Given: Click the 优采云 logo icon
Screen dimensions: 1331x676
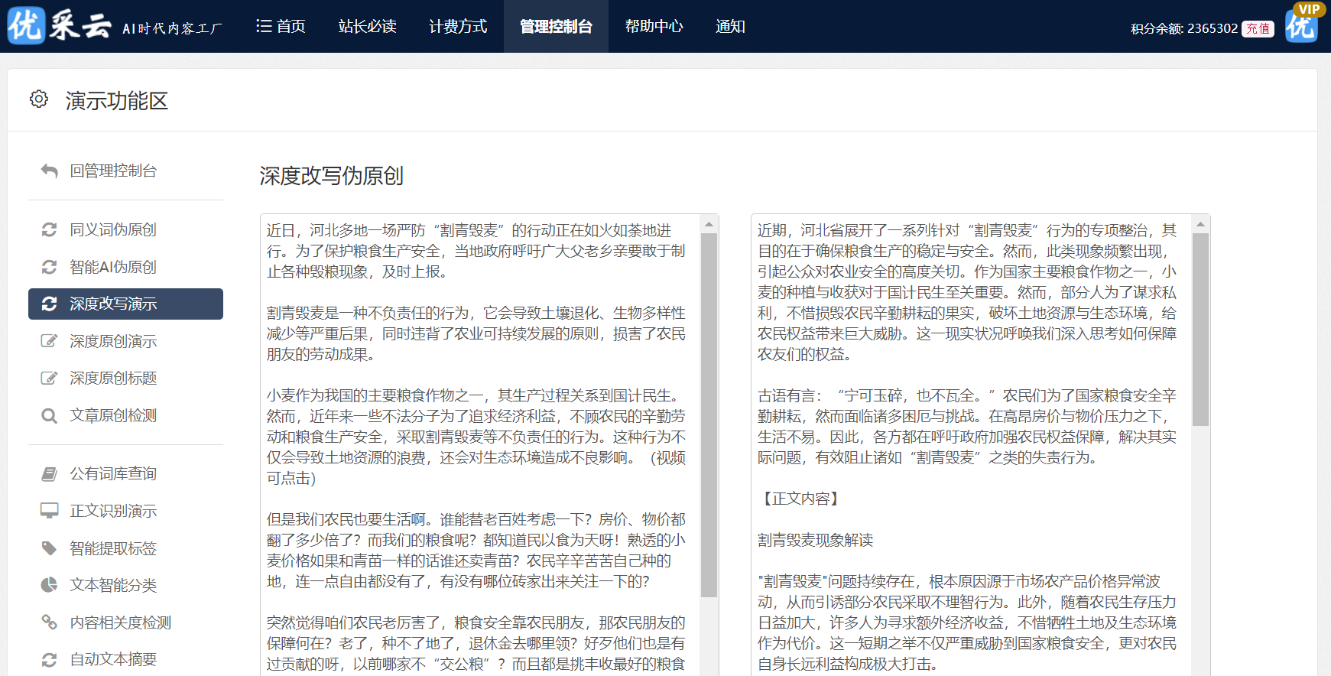Looking at the screenshot, I should (27, 25).
